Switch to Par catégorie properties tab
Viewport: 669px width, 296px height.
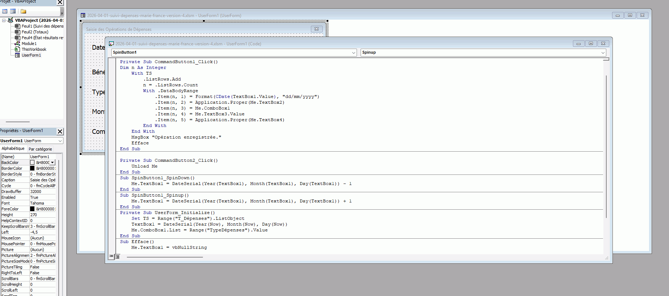(40, 149)
